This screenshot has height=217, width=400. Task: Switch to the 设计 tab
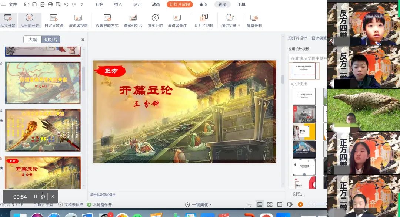click(x=137, y=4)
